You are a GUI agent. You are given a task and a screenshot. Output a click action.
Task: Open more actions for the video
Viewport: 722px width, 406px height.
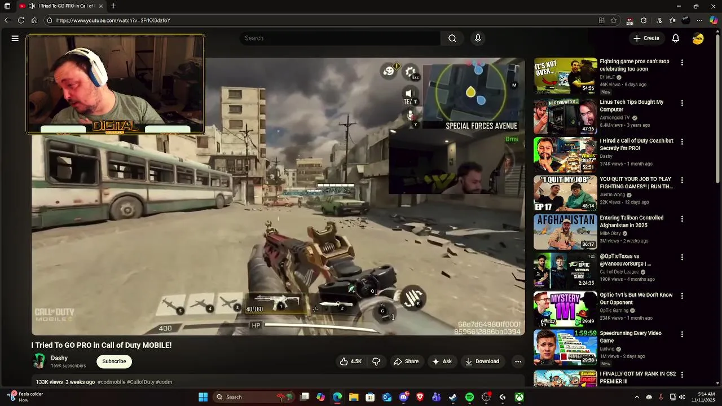pos(518,361)
